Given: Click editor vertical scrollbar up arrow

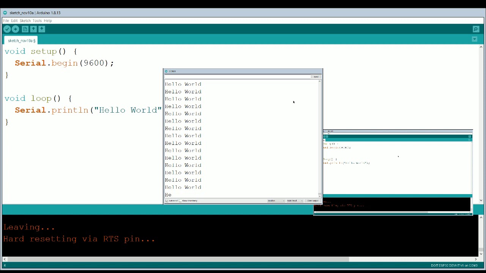Looking at the screenshot, I should pyautogui.click(x=481, y=47).
